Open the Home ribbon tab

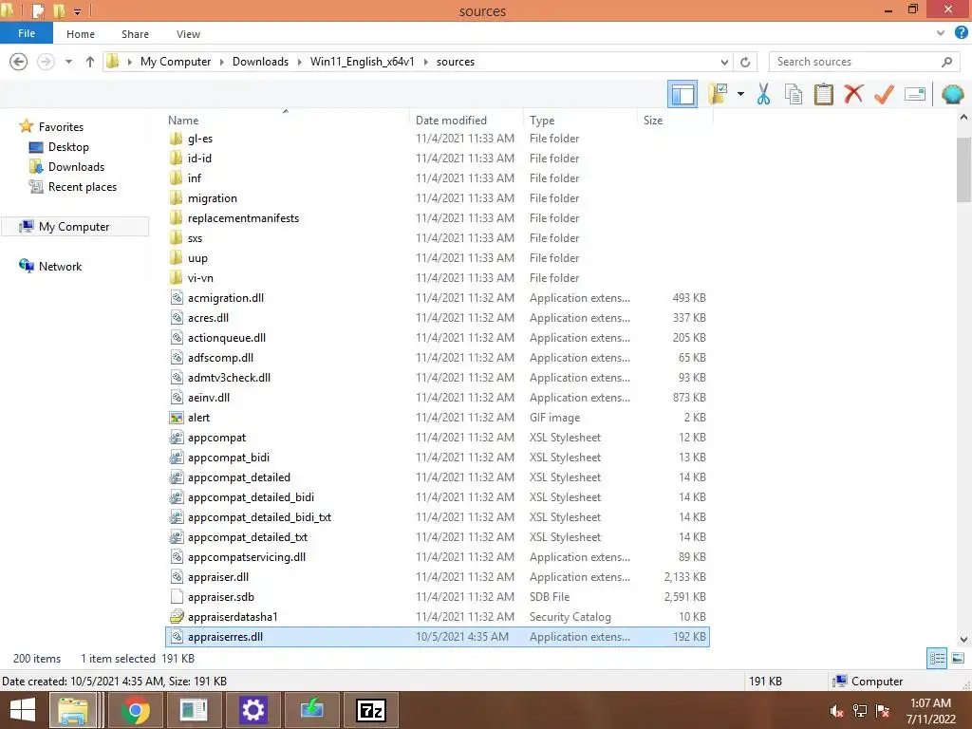[x=81, y=34]
